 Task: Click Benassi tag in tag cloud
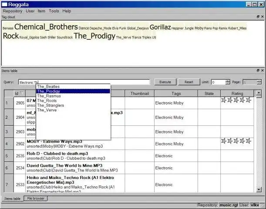[x=8, y=28]
